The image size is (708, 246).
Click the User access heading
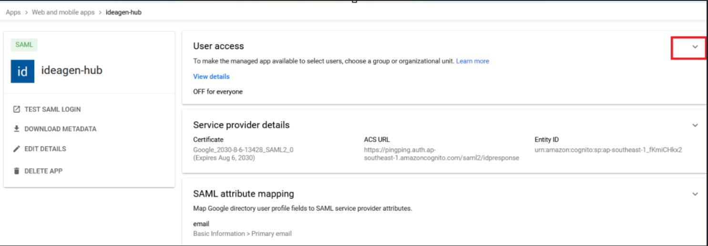point(218,46)
